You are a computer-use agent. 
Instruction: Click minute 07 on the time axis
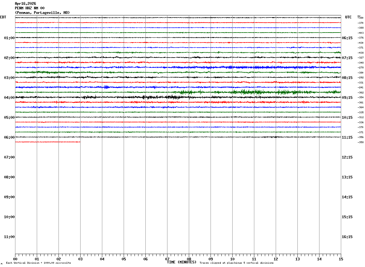pyautogui.click(x=167, y=259)
